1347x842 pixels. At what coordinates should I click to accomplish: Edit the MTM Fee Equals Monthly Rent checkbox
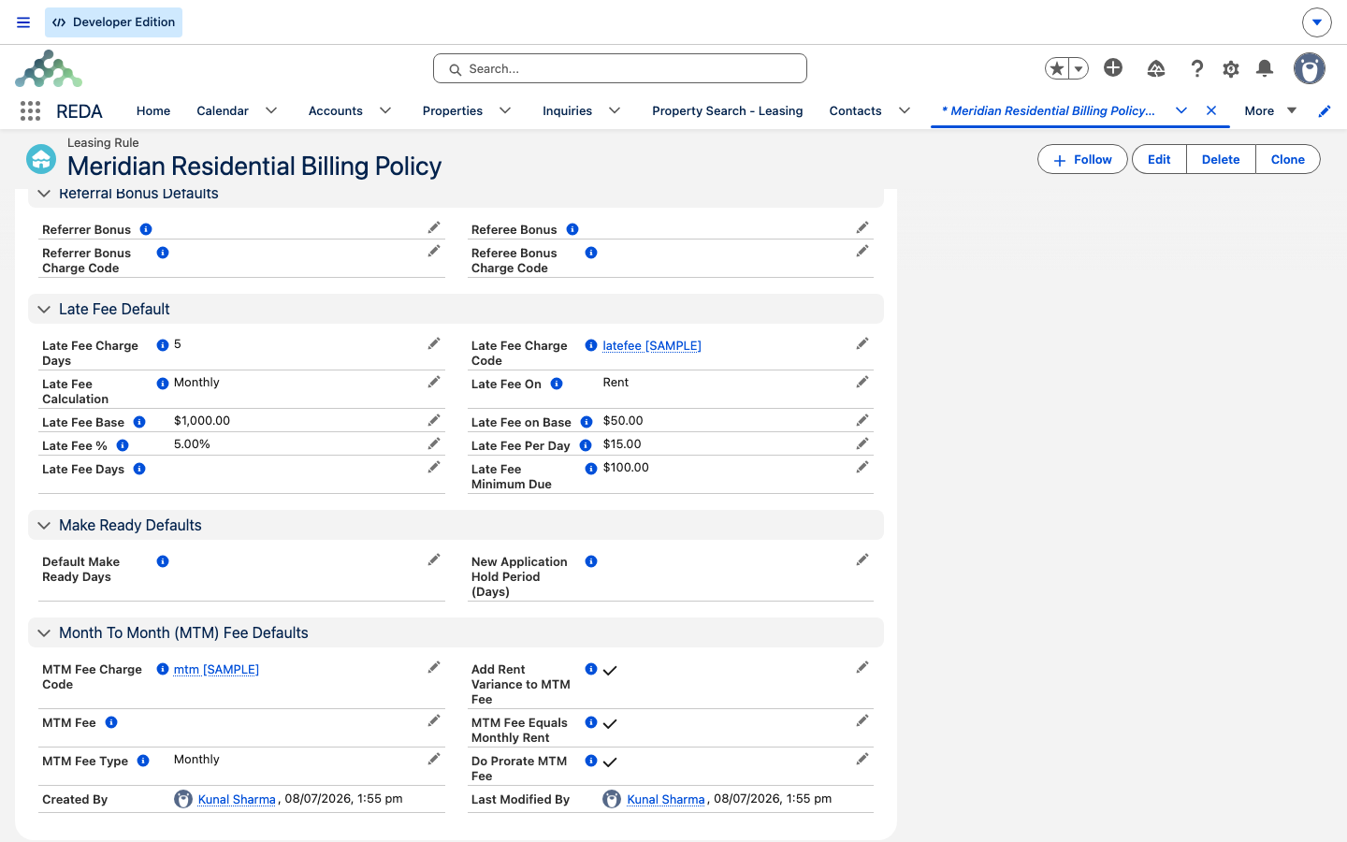click(862, 721)
